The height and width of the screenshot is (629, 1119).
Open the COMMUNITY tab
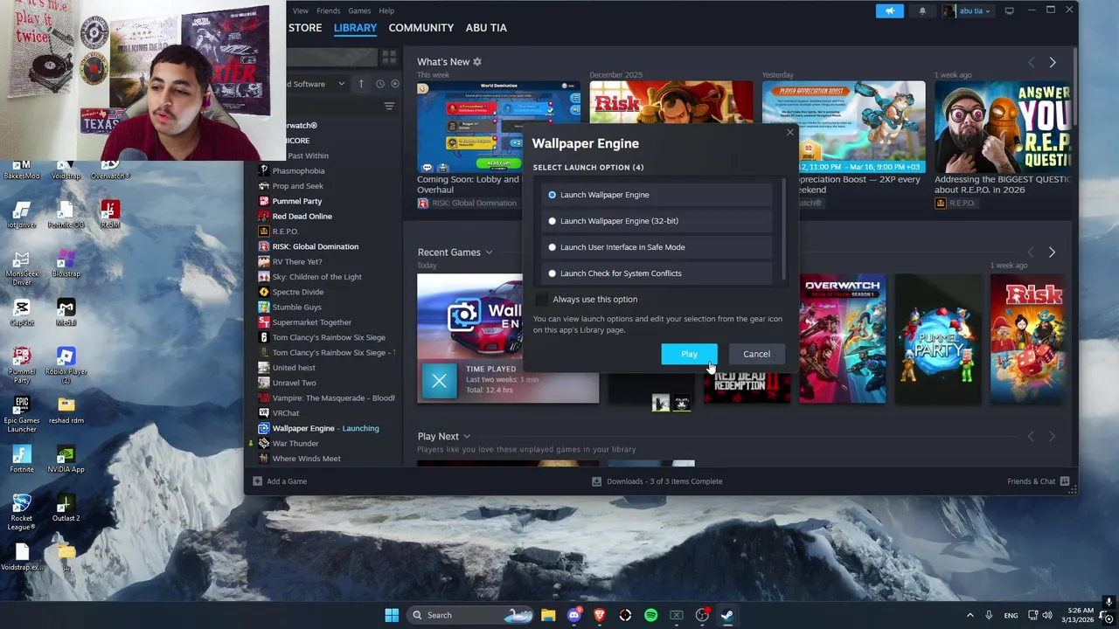[x=420, y=28]
